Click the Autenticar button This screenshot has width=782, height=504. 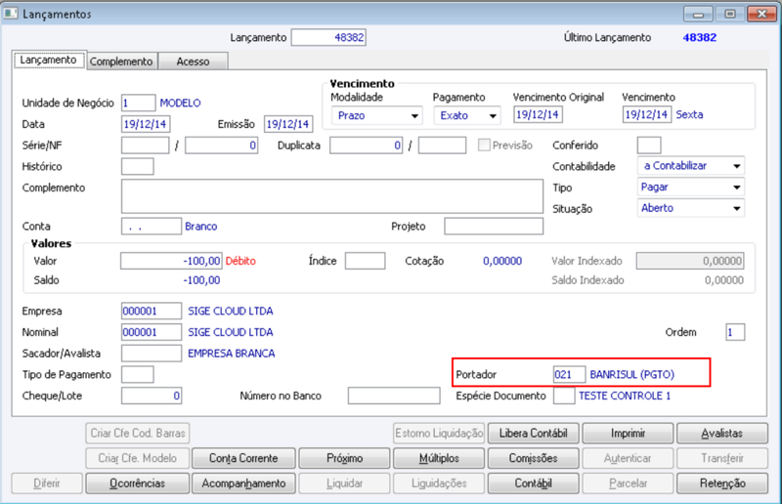point(628,458)
